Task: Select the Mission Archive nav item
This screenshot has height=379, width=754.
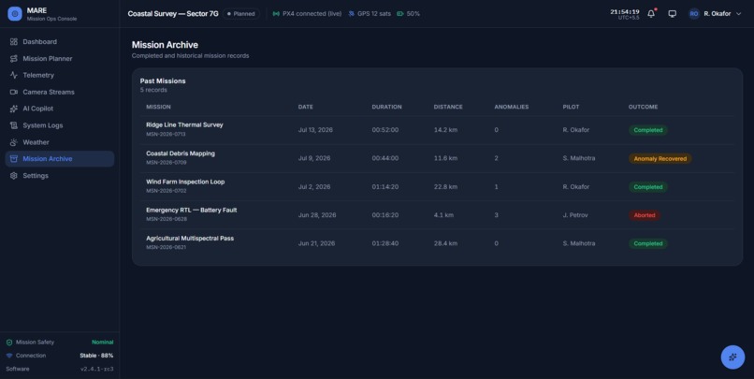Action: coord(60,159)
